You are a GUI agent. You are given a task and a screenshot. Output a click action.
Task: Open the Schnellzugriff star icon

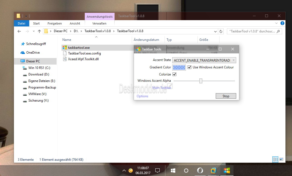coord(23,44)
